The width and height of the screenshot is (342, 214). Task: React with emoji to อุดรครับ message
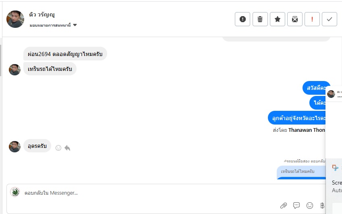tap(58, 148)
